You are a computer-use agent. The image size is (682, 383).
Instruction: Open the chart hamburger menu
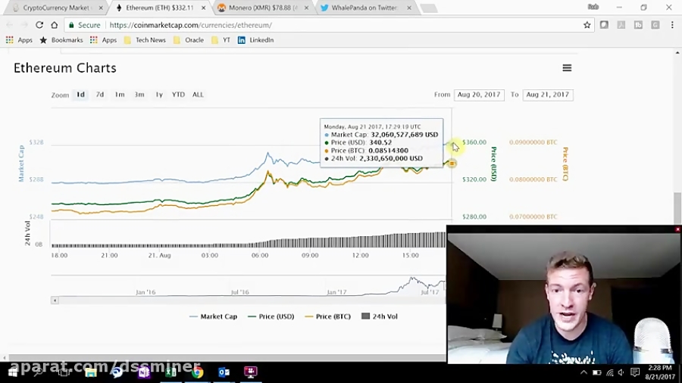[567, 67]
